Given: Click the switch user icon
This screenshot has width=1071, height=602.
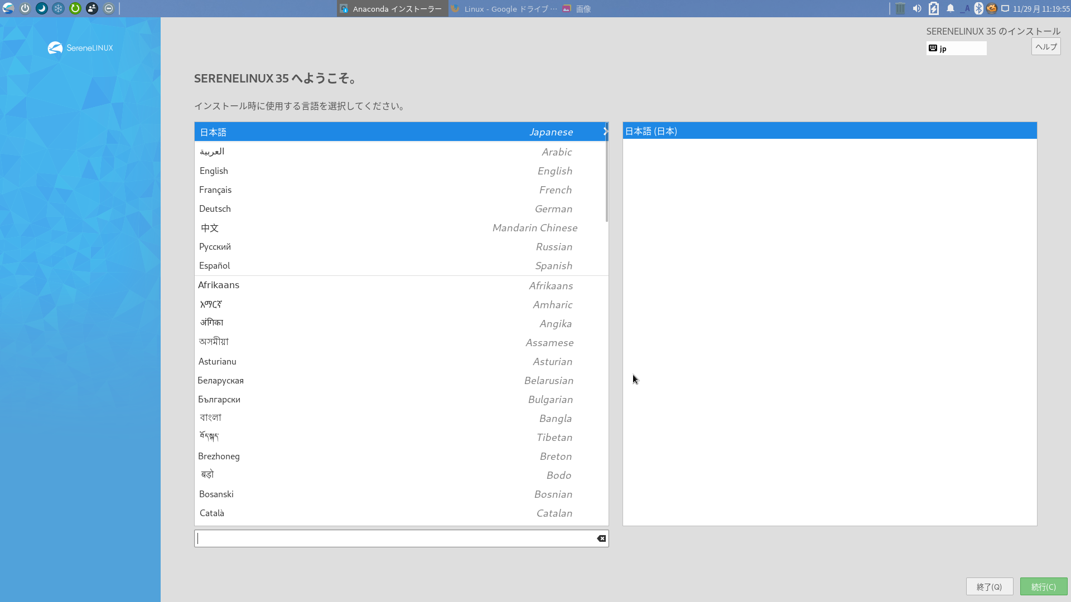Looking at the screenshot, I should pos(92,8).
